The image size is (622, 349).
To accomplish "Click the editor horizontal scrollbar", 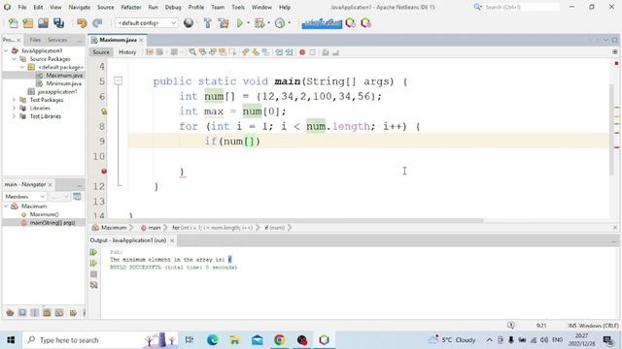I will [x=295, y=221].
